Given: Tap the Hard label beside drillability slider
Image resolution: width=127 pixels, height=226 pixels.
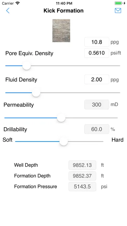Looking at the screenshot, I should pos(118,140).
